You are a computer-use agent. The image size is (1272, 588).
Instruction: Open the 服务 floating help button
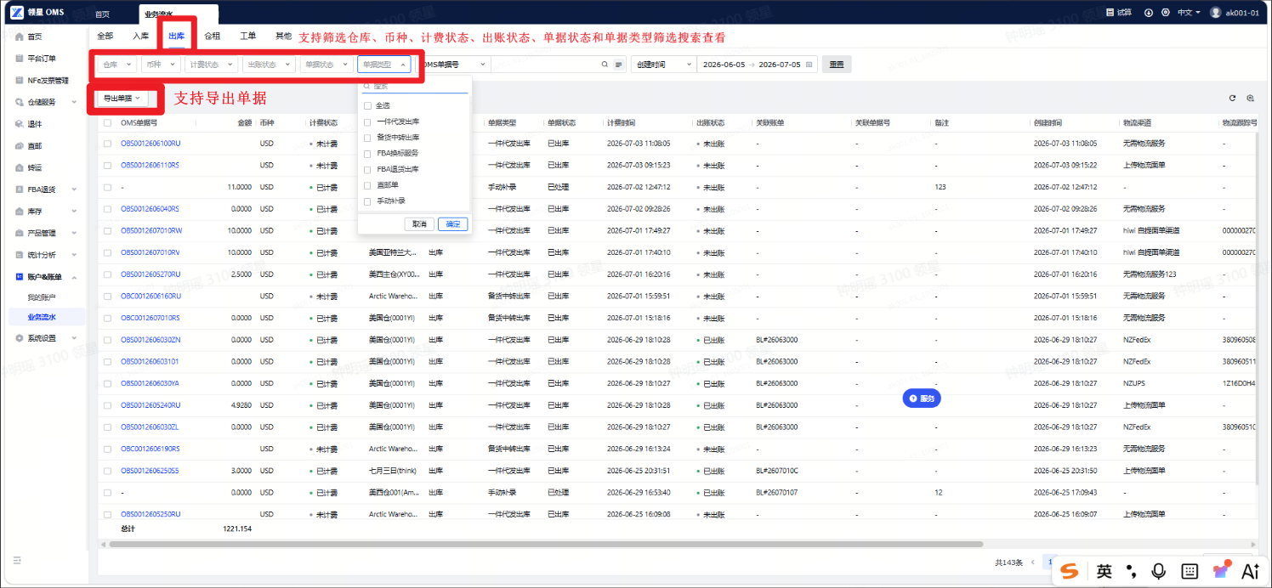coord(922,398)
